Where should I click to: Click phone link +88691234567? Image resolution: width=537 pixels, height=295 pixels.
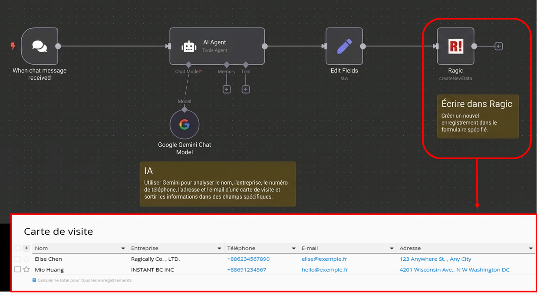[247, 269]
